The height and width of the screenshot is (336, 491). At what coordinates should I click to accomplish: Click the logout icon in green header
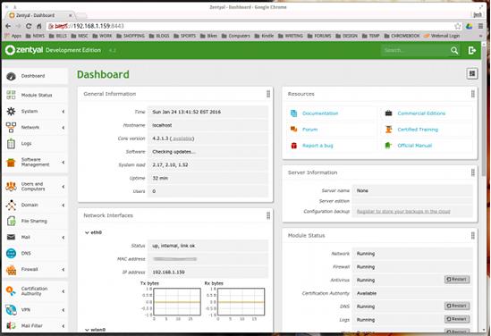(472, 50)
